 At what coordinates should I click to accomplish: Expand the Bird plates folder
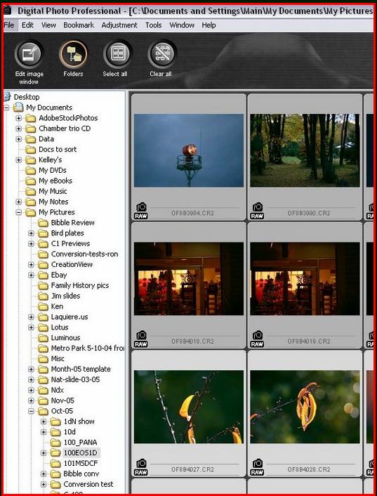click(31, 233)
